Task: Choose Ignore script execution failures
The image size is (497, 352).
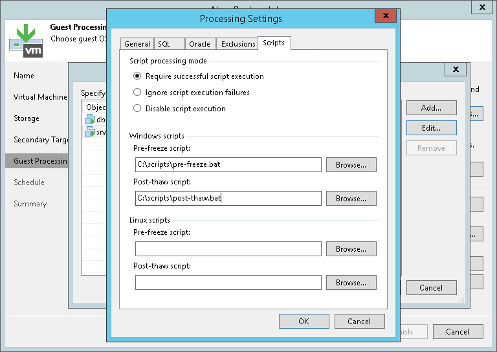Action: pyautogui.click(x=137, y=93)
